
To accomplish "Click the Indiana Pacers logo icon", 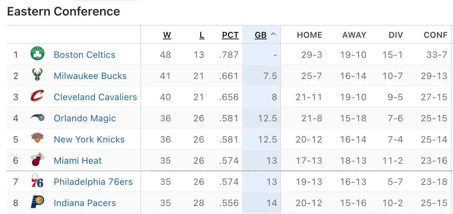I will 37,202.
